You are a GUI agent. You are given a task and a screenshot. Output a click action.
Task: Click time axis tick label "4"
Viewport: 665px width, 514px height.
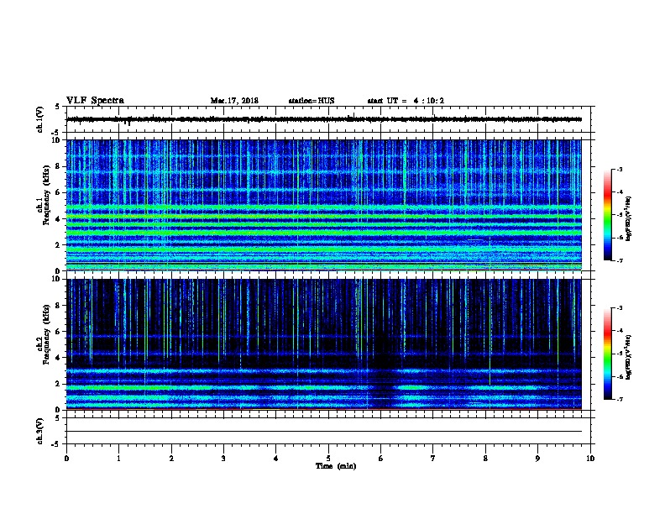276,458
